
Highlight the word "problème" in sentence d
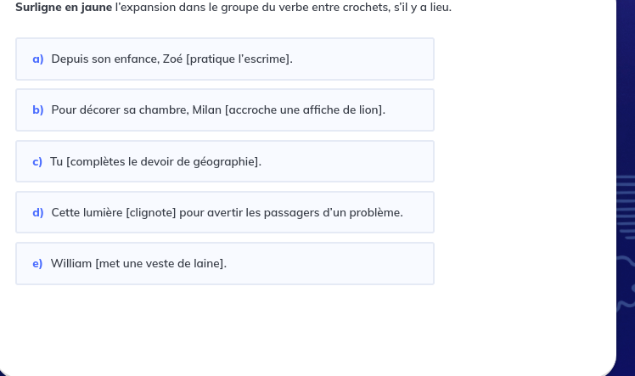376,212
